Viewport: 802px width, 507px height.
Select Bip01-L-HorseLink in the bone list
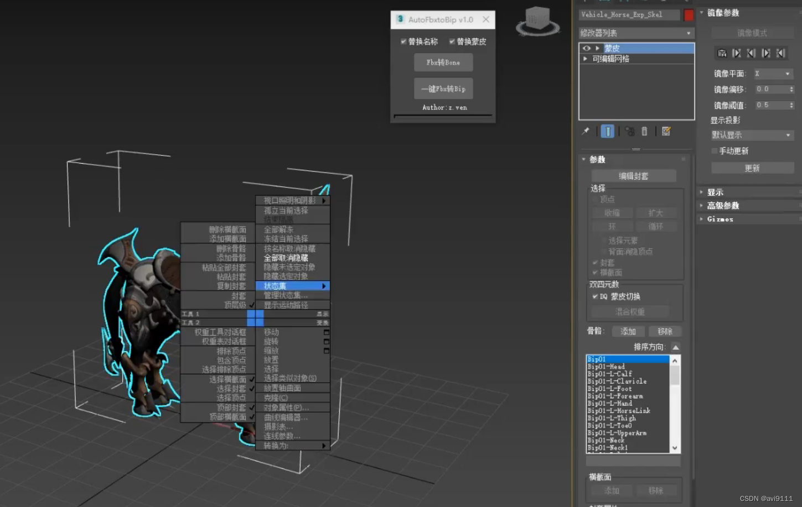[628, 411]
